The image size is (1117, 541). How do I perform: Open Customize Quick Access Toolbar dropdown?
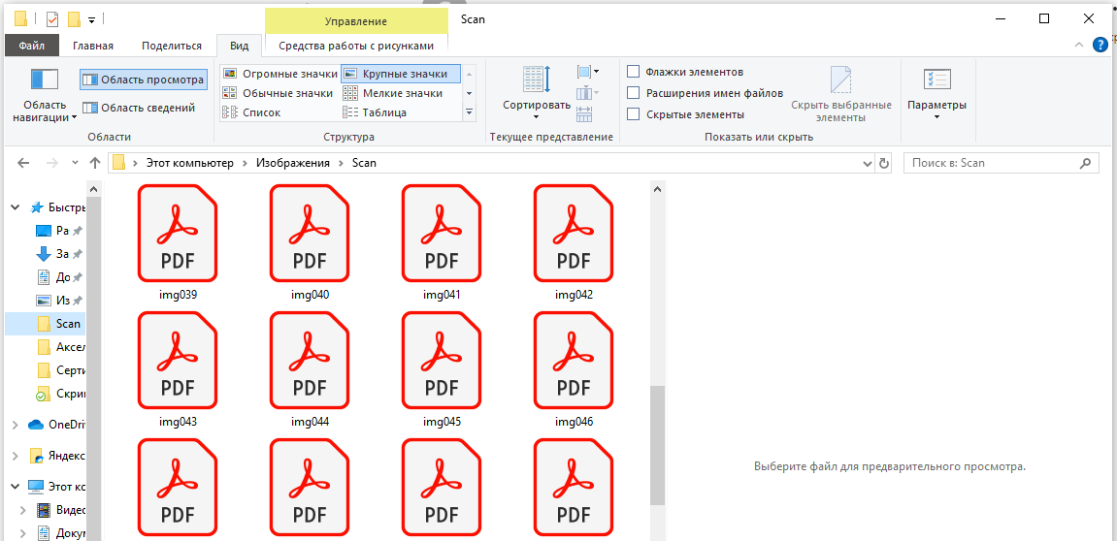coord(92,20)
